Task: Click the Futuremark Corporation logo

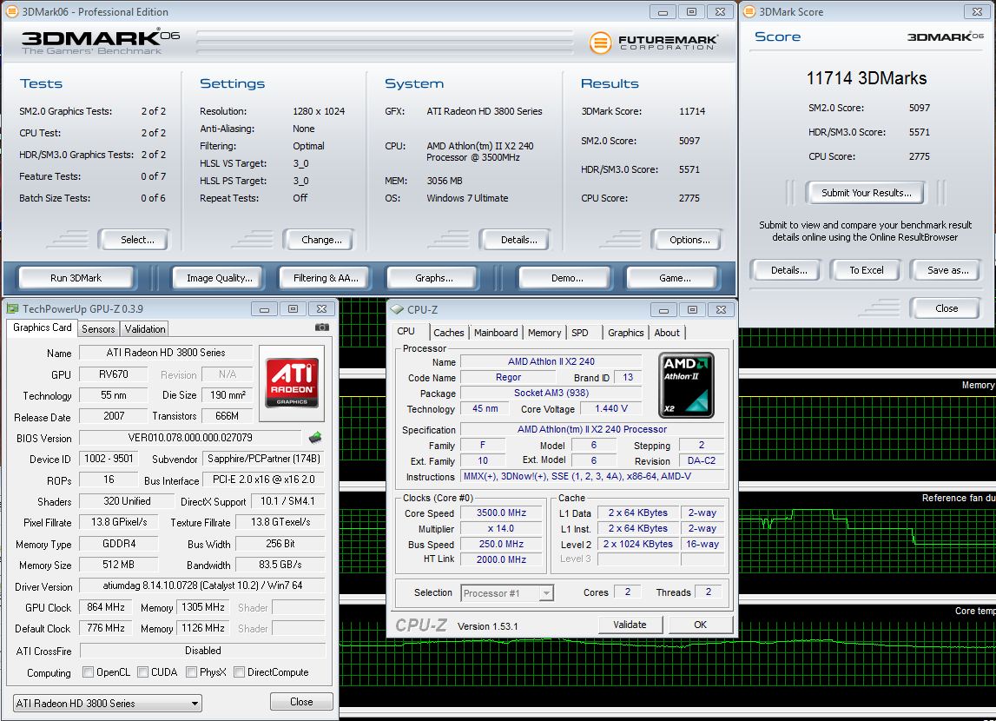Action: pos(654,43)
